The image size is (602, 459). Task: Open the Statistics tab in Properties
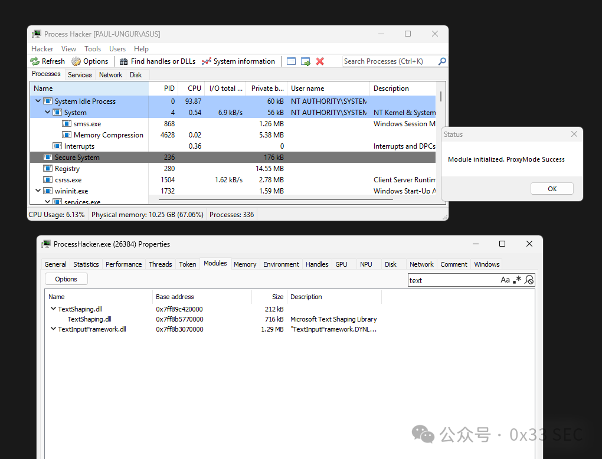click(x=86, y=264)
